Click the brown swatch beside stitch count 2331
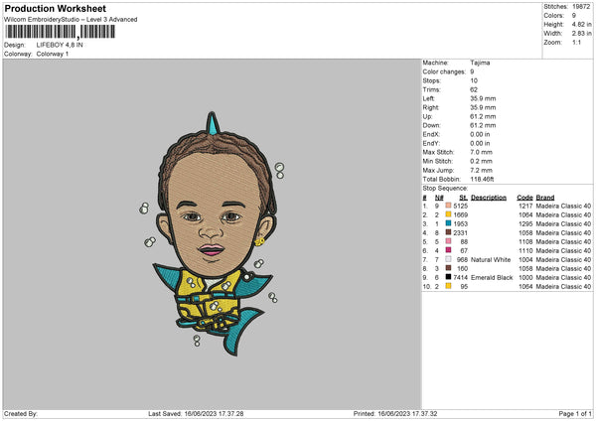596x421 pixels. (x=448, y=232)
